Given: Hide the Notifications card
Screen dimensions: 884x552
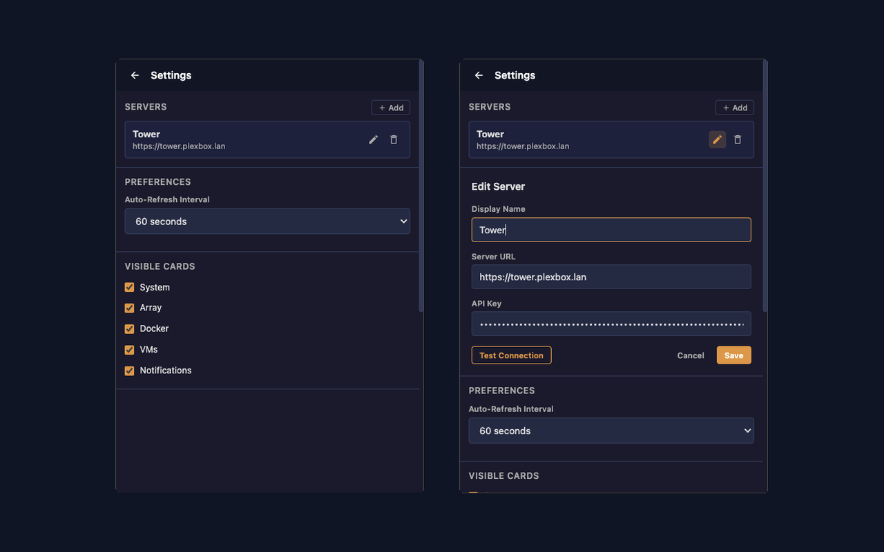Looking at the screenshot, I should [129, 371].
